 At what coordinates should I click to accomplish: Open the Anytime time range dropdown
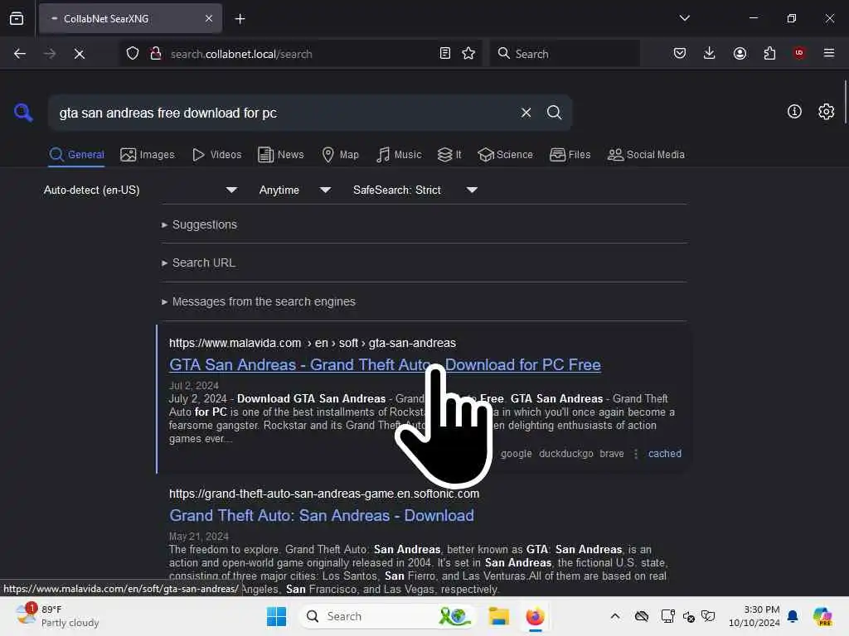(x=294, y=190)
